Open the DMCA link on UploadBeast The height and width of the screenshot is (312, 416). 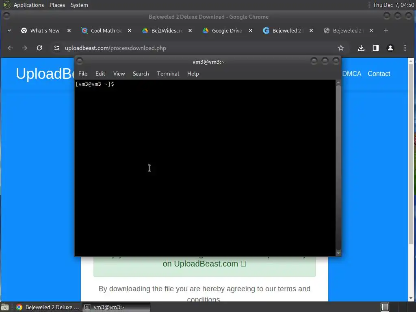click(351, 74)
